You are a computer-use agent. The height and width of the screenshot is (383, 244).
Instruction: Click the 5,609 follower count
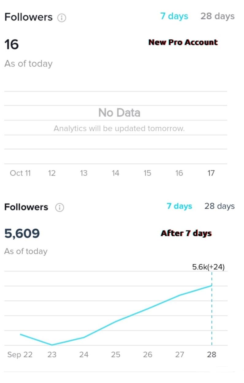[22, 234]
